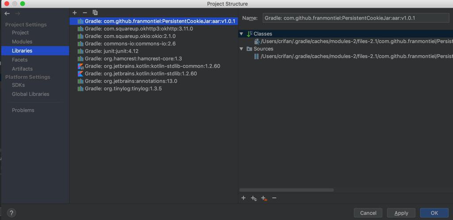Screen dimensions: 453x220
Task: Click the Exclude roots icon
Action: click(x=264, y=198)
